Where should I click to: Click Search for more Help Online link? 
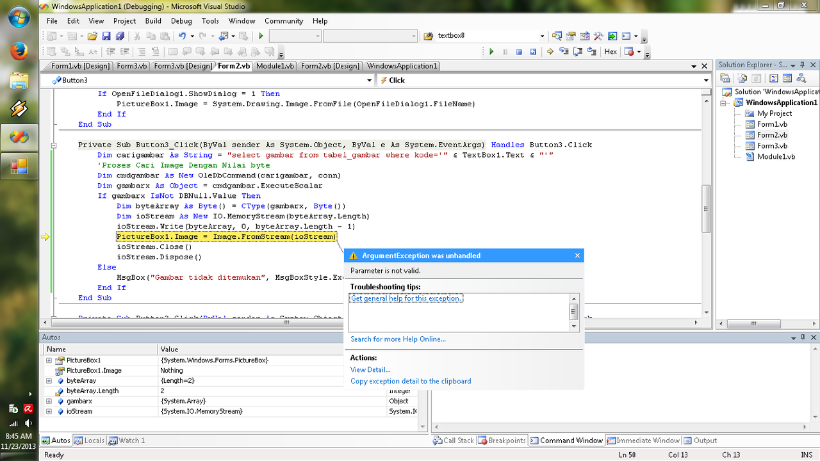[x=398, y=339]
